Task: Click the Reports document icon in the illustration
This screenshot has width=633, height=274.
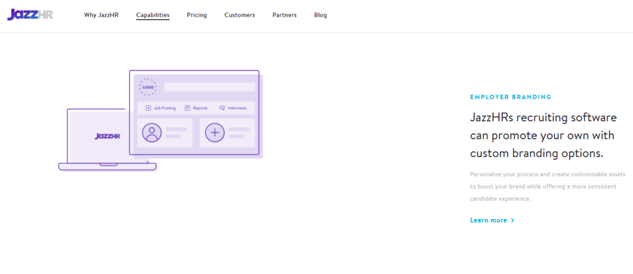Action: (x=187, y=108)
